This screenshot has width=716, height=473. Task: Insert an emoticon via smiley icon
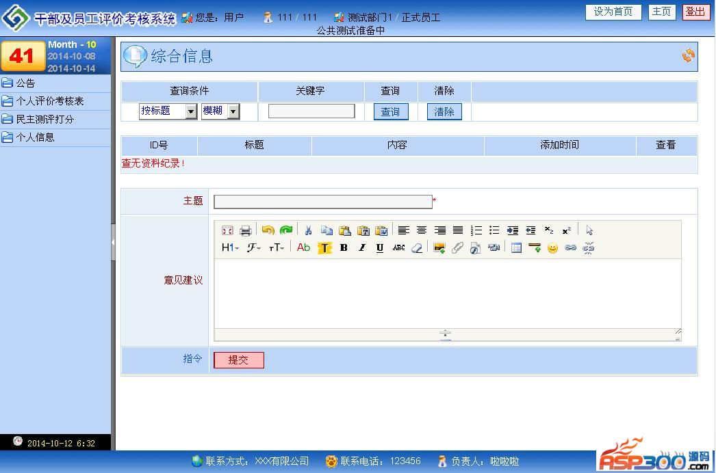pyautogui.click(x=552, y=248)
